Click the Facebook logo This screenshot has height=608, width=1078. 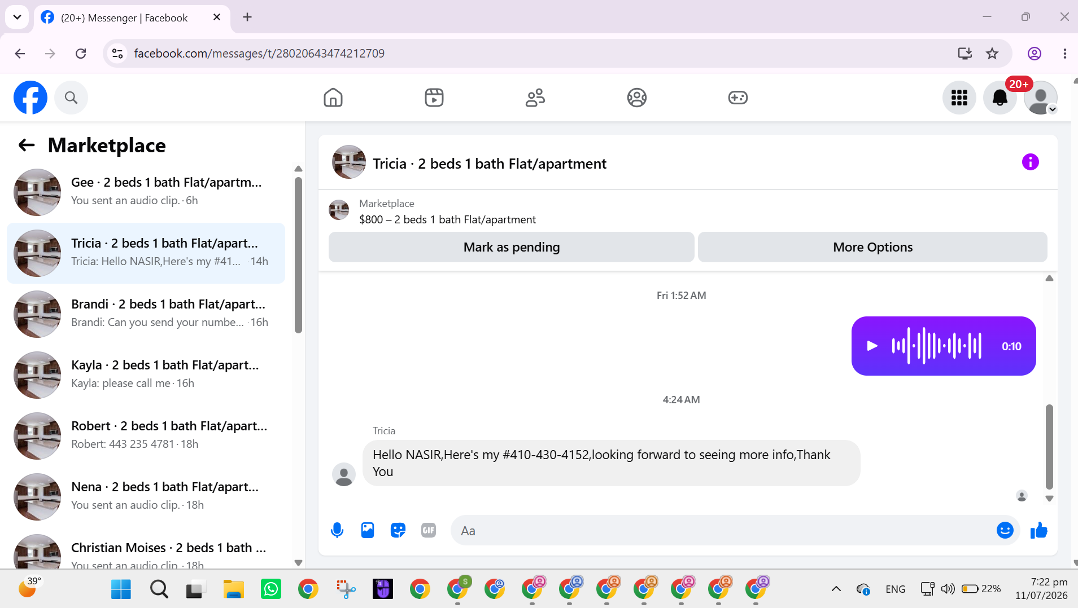[30, 98]
